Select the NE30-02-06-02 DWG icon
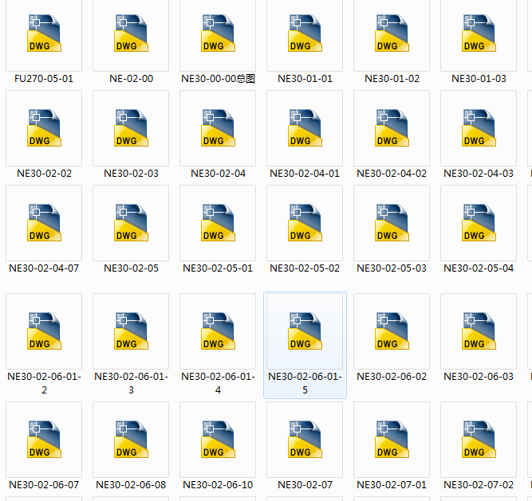 (x=392, y=331)
